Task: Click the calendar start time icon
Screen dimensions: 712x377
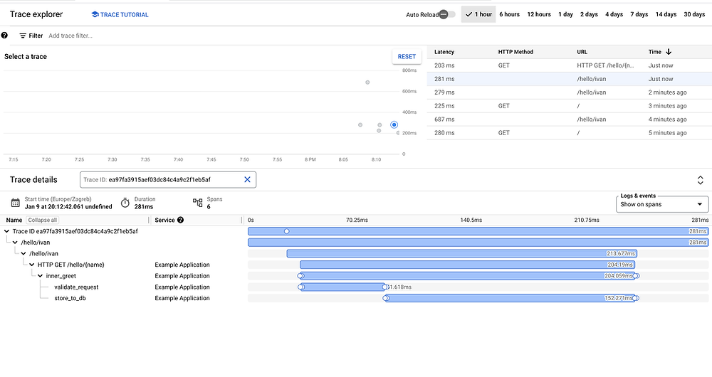Action: pos(16,203)
